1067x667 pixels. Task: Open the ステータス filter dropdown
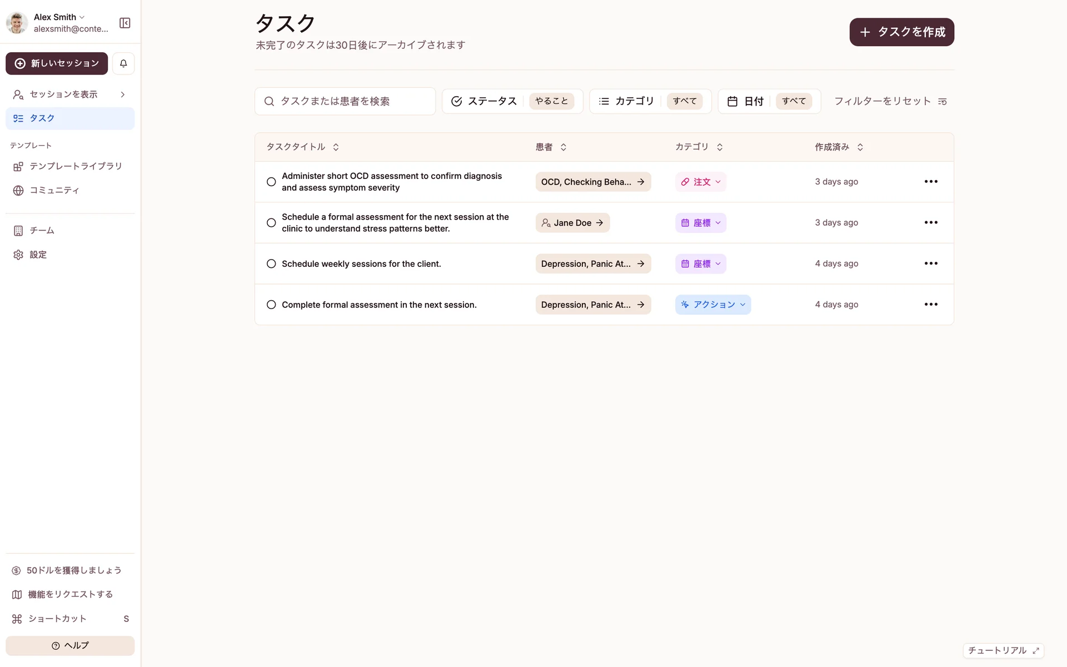[x=512, y=101]
